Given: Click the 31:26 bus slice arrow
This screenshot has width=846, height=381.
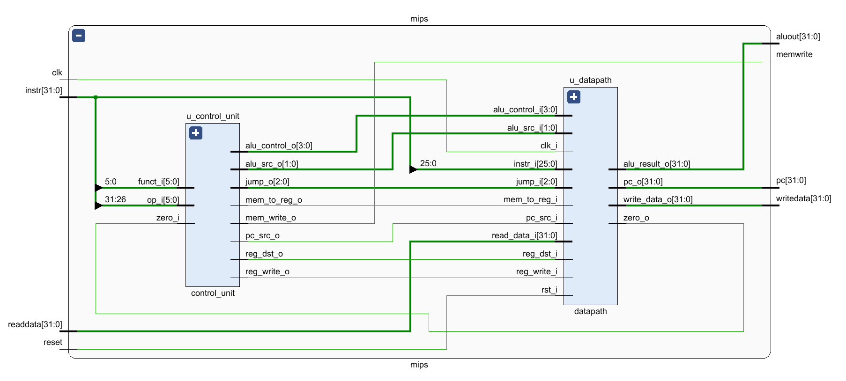Looking at the screenshot, I should coord(98,205).
